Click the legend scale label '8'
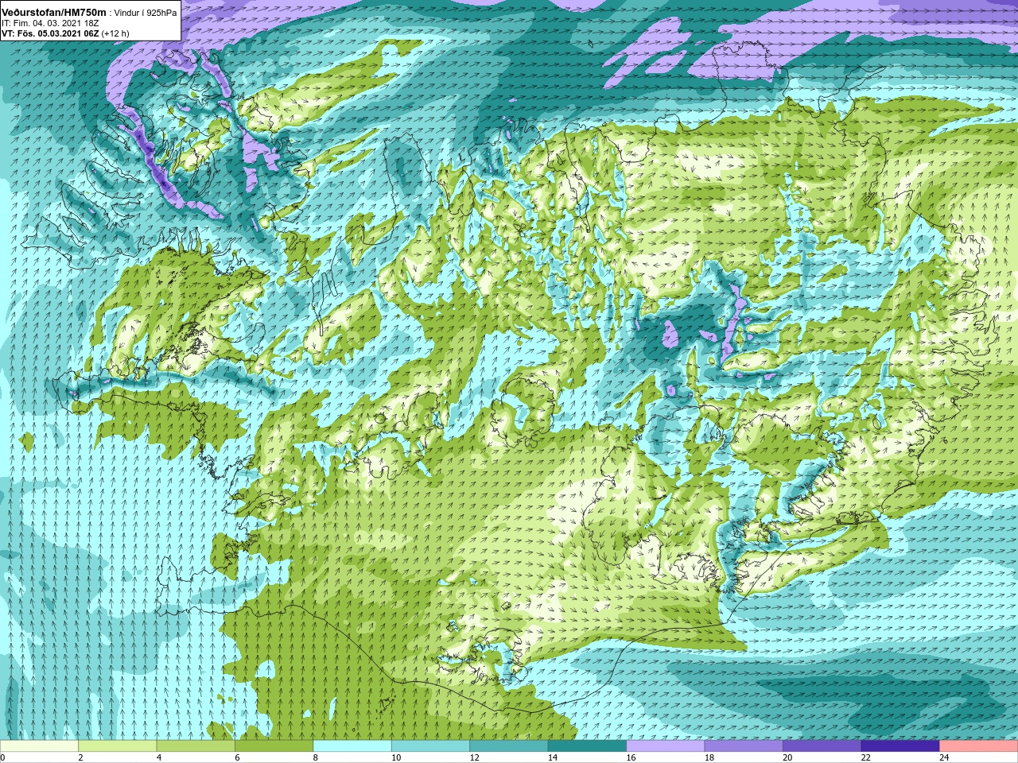Screen dimensions: 1018x763 point(316,757)
